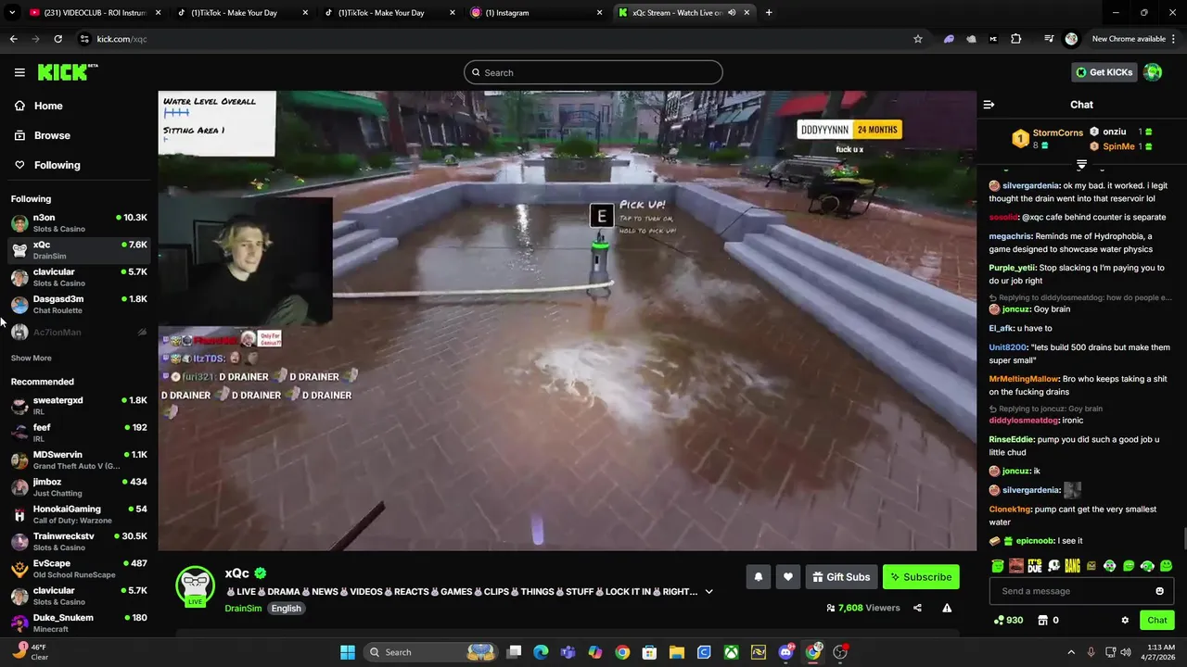This screenshot has width=1187, height=667.
Task: View site information icon in address bar
Action: (84, 39)
